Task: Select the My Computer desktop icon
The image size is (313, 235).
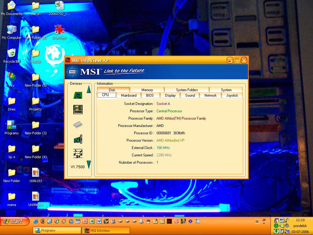Action: coord(12,32)
